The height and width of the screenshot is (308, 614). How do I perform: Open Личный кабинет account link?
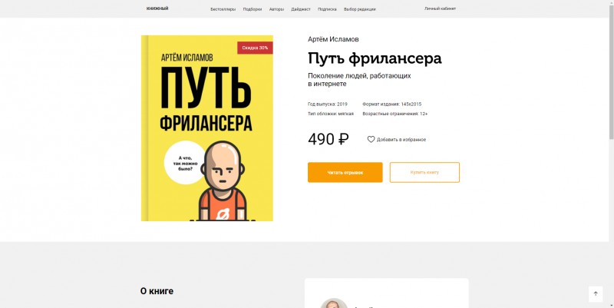440,8
